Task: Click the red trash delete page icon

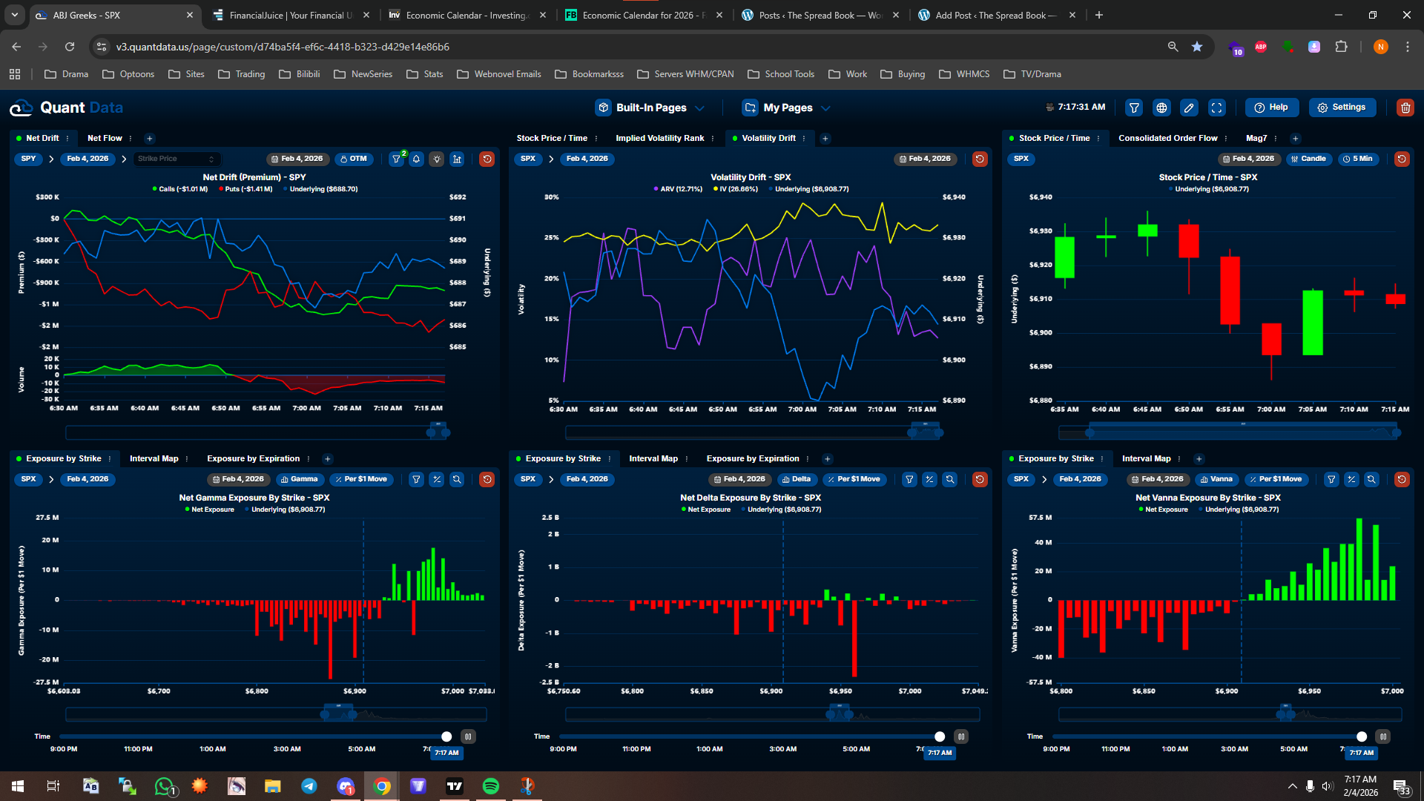Action: click(1405, 108)
